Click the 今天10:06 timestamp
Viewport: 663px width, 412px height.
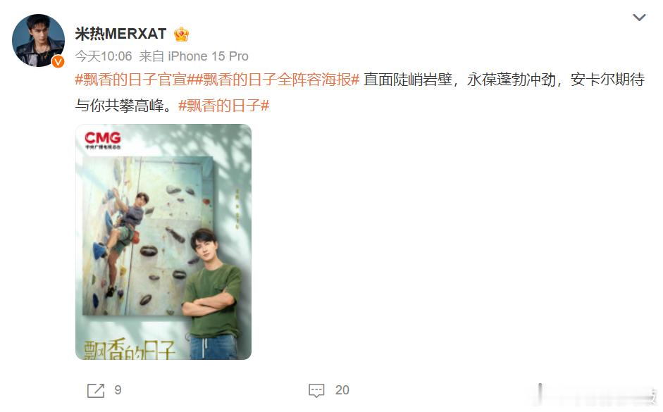click(x=104, y=56)
